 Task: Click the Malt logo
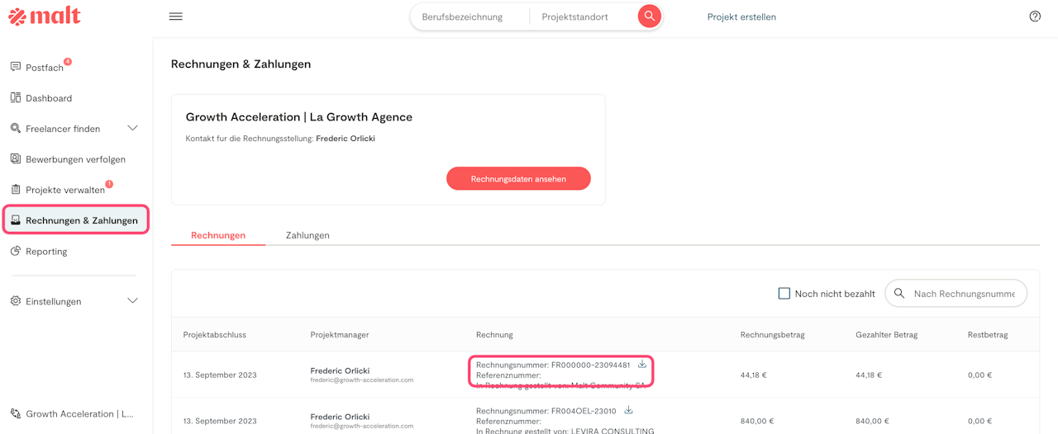point(45,17)
